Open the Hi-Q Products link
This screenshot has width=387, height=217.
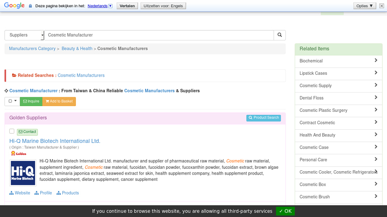(68, 193)
